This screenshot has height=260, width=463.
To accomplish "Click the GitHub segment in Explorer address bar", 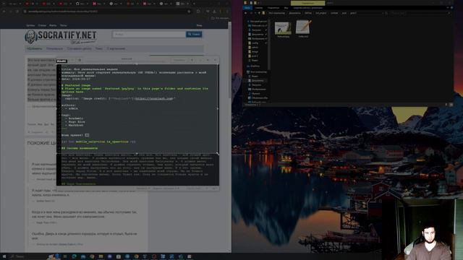I will [x=308, y=13].
